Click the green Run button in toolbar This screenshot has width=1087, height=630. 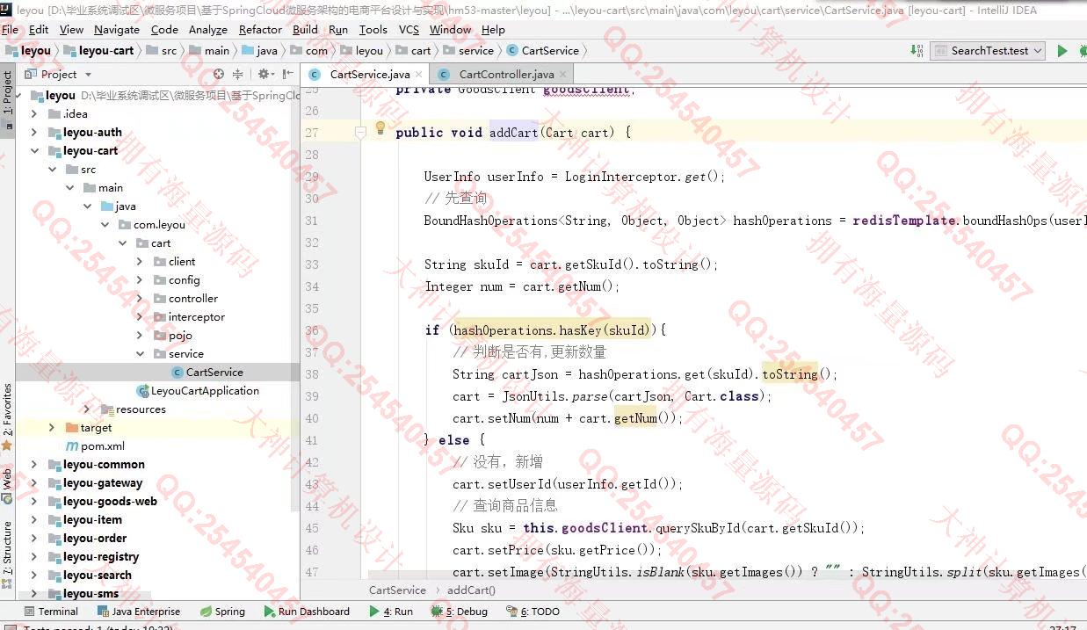pyautogui.click(x=1062, y=51)
